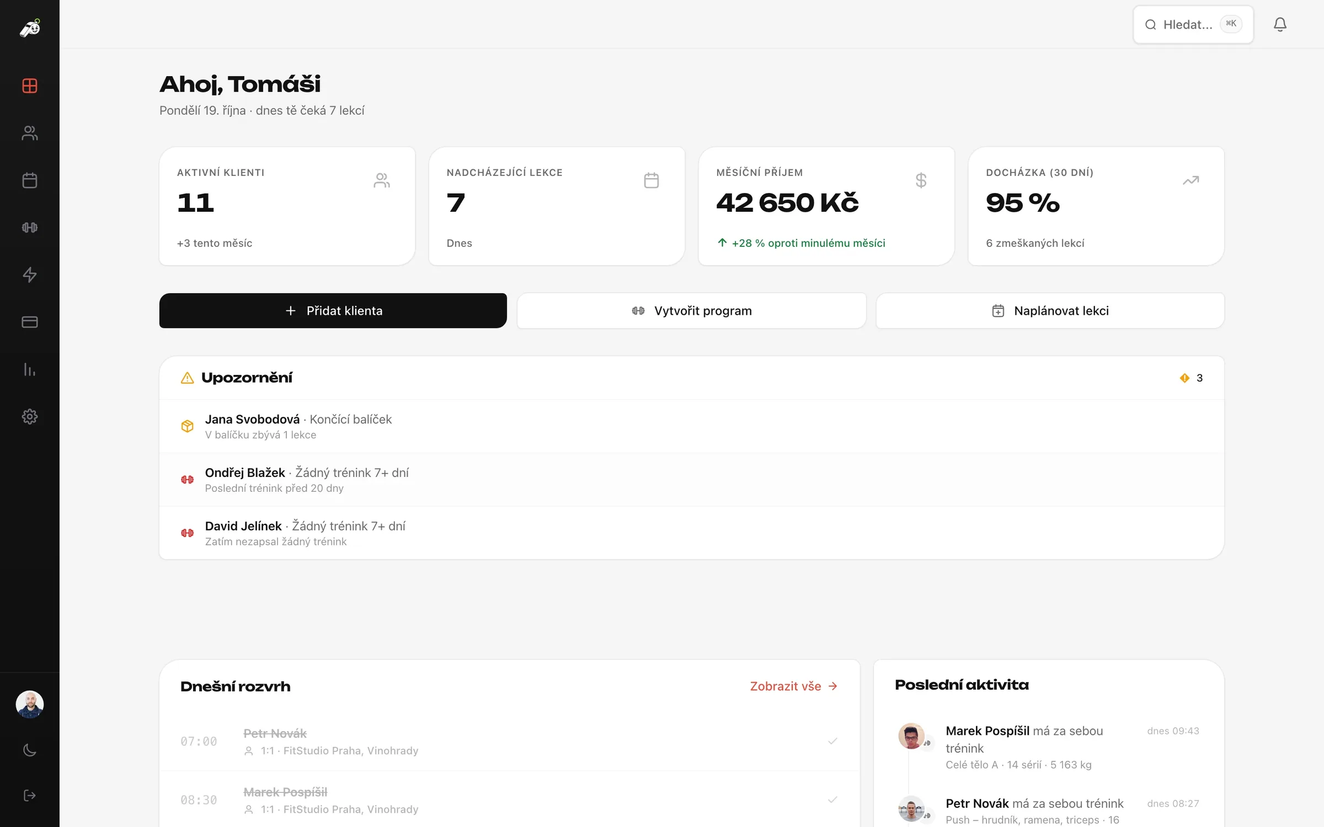Click the trend arrow icon in Docházka card
1324x827 pixels.
click(x=1190, y=180)
